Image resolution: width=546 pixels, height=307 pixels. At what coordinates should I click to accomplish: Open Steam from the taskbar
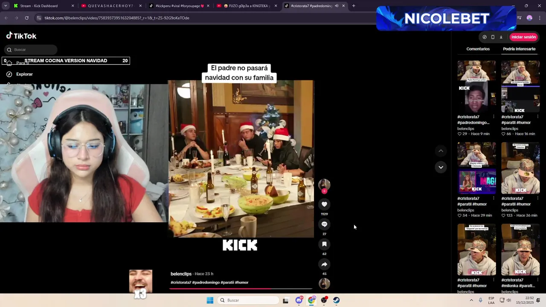[x=337, y=300]
